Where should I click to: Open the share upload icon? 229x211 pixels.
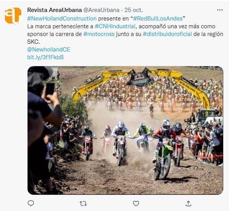188,203
